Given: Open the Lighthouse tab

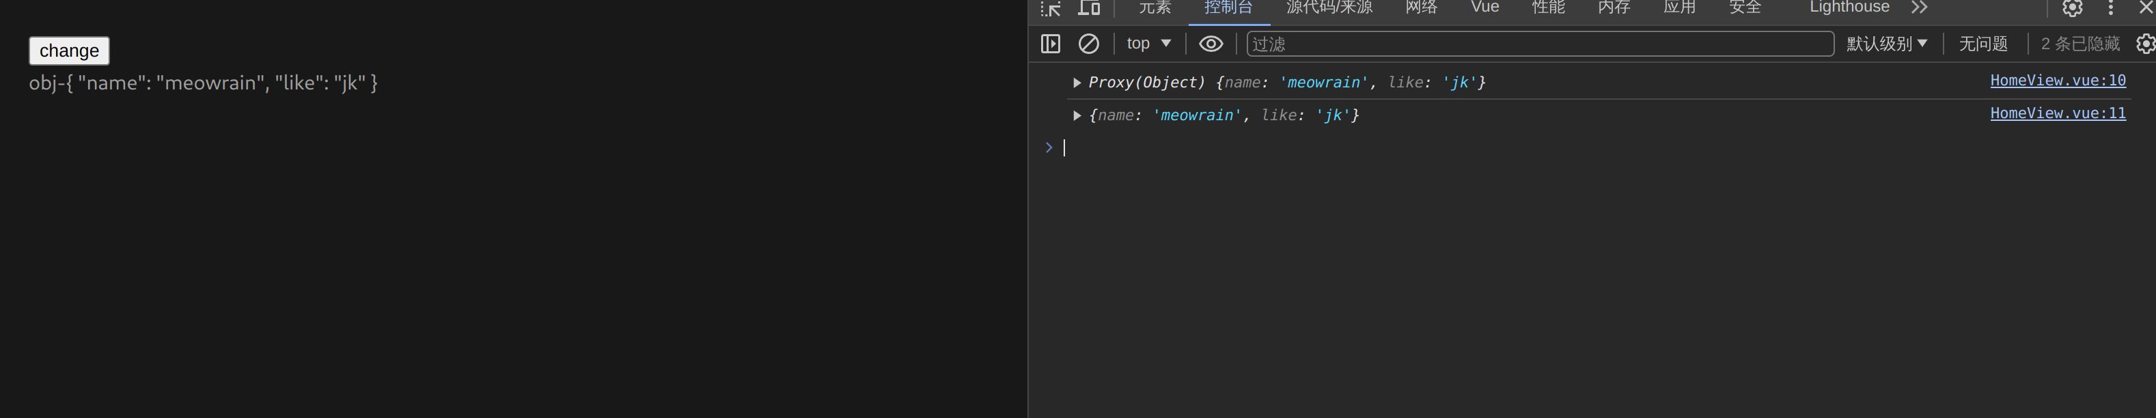Looking at the screenshot, I should 1849,8.
